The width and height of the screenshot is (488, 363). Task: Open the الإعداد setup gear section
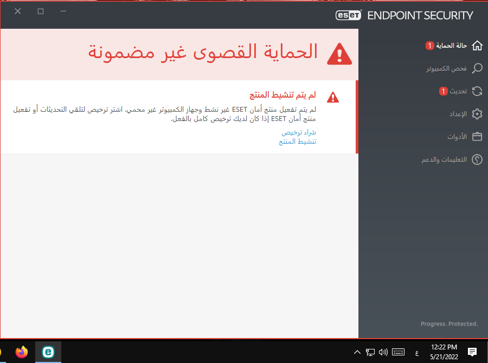(x=466, y=114)
